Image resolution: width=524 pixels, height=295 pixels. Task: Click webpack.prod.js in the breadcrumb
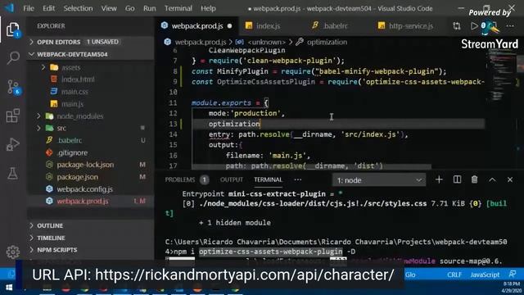pyautogui.click(x=200, y=42)
